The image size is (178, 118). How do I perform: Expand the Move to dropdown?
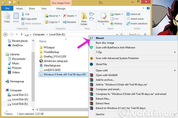click(x=59, y=16)
